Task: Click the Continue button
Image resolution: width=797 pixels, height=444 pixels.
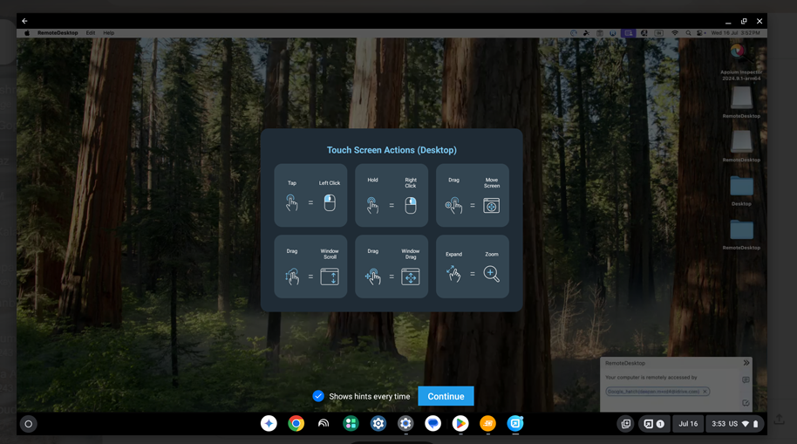Action: click(446, 396)
